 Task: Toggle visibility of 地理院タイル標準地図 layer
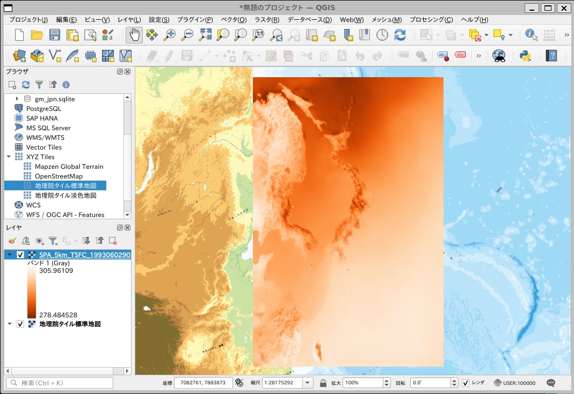point(20,324)
